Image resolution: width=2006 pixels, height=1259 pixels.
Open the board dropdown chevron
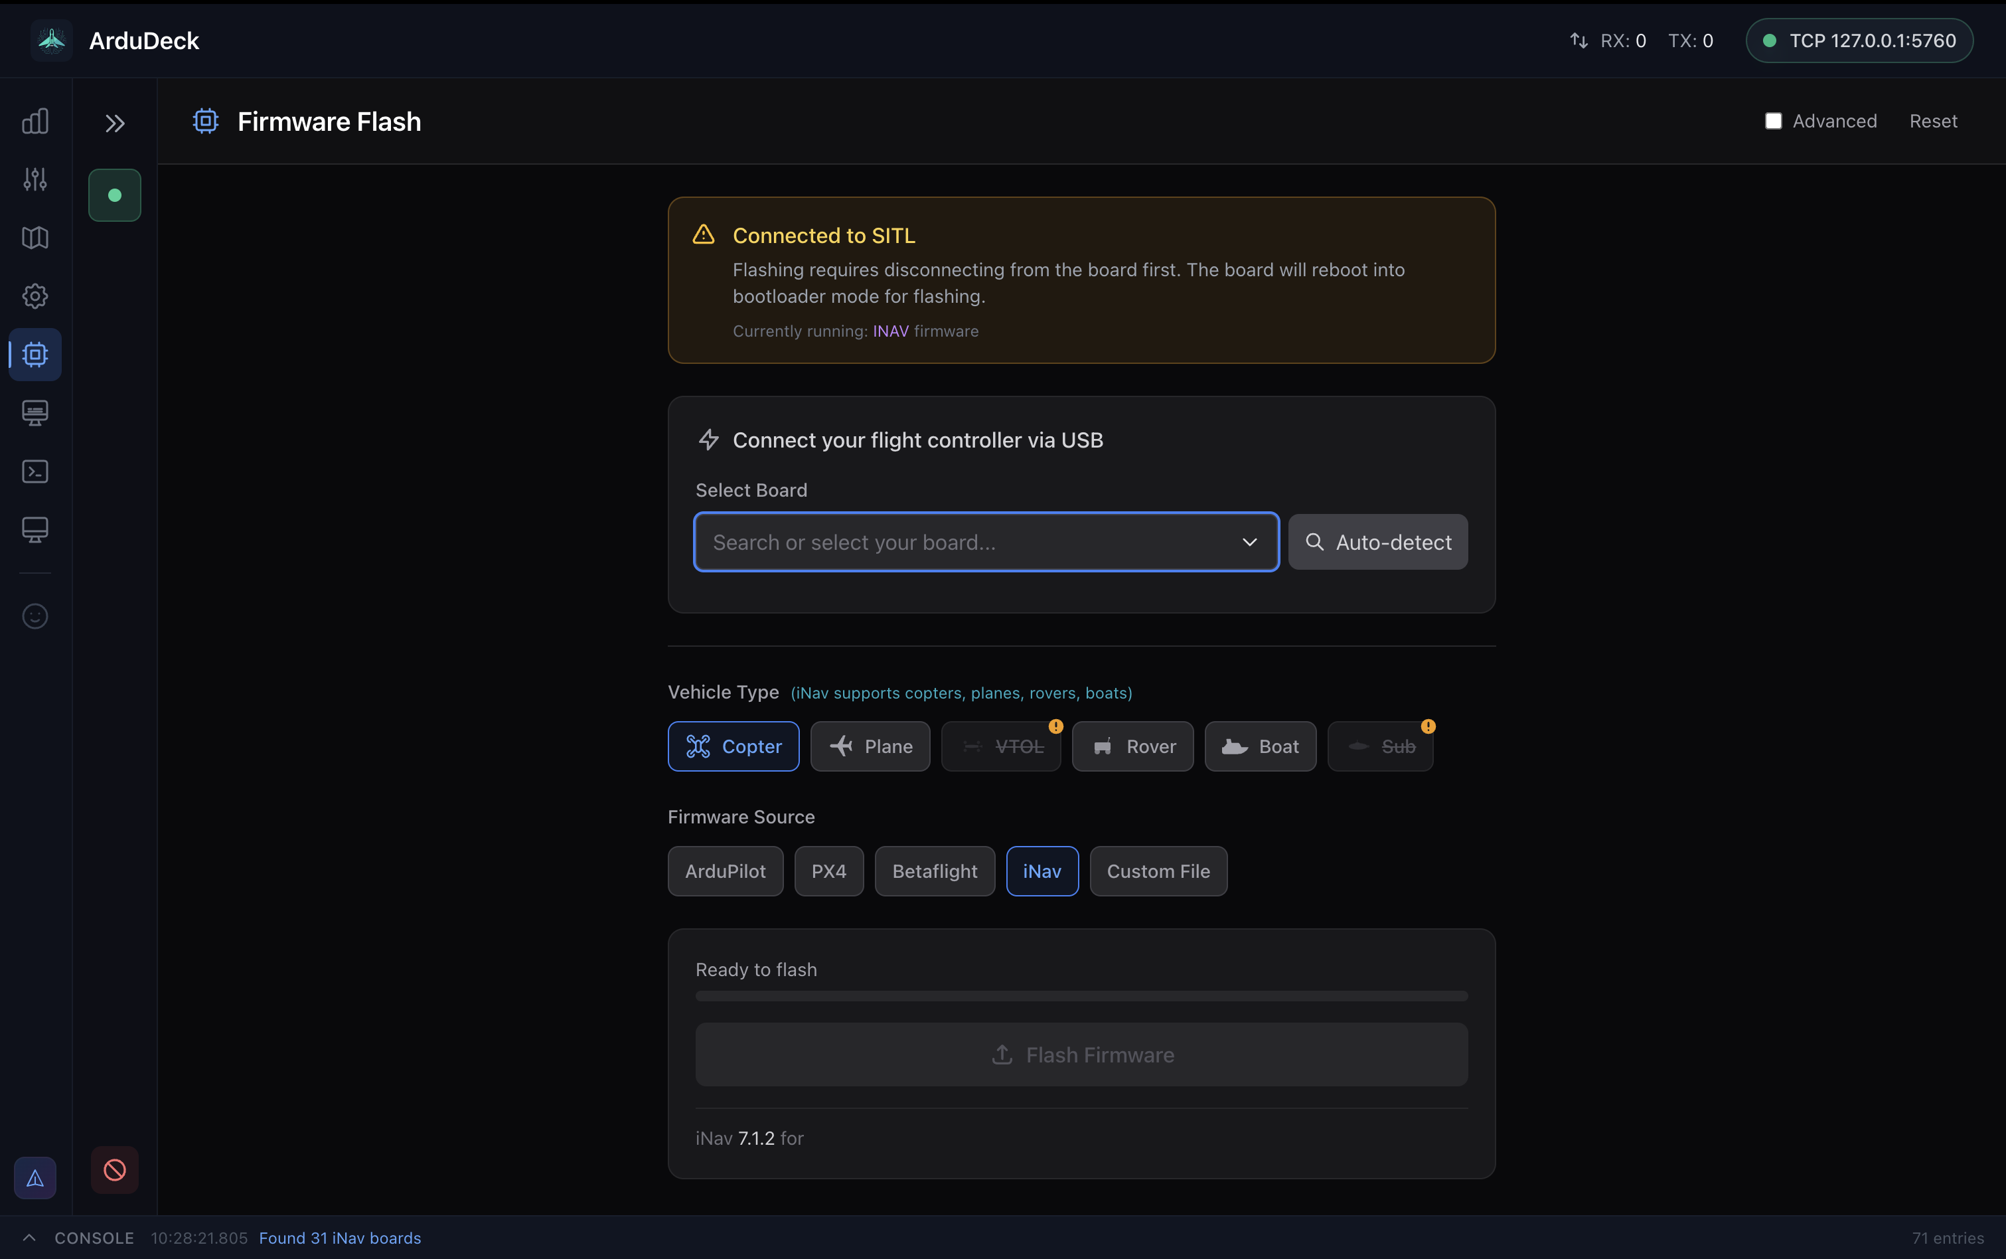click(x=1249, y=542)
